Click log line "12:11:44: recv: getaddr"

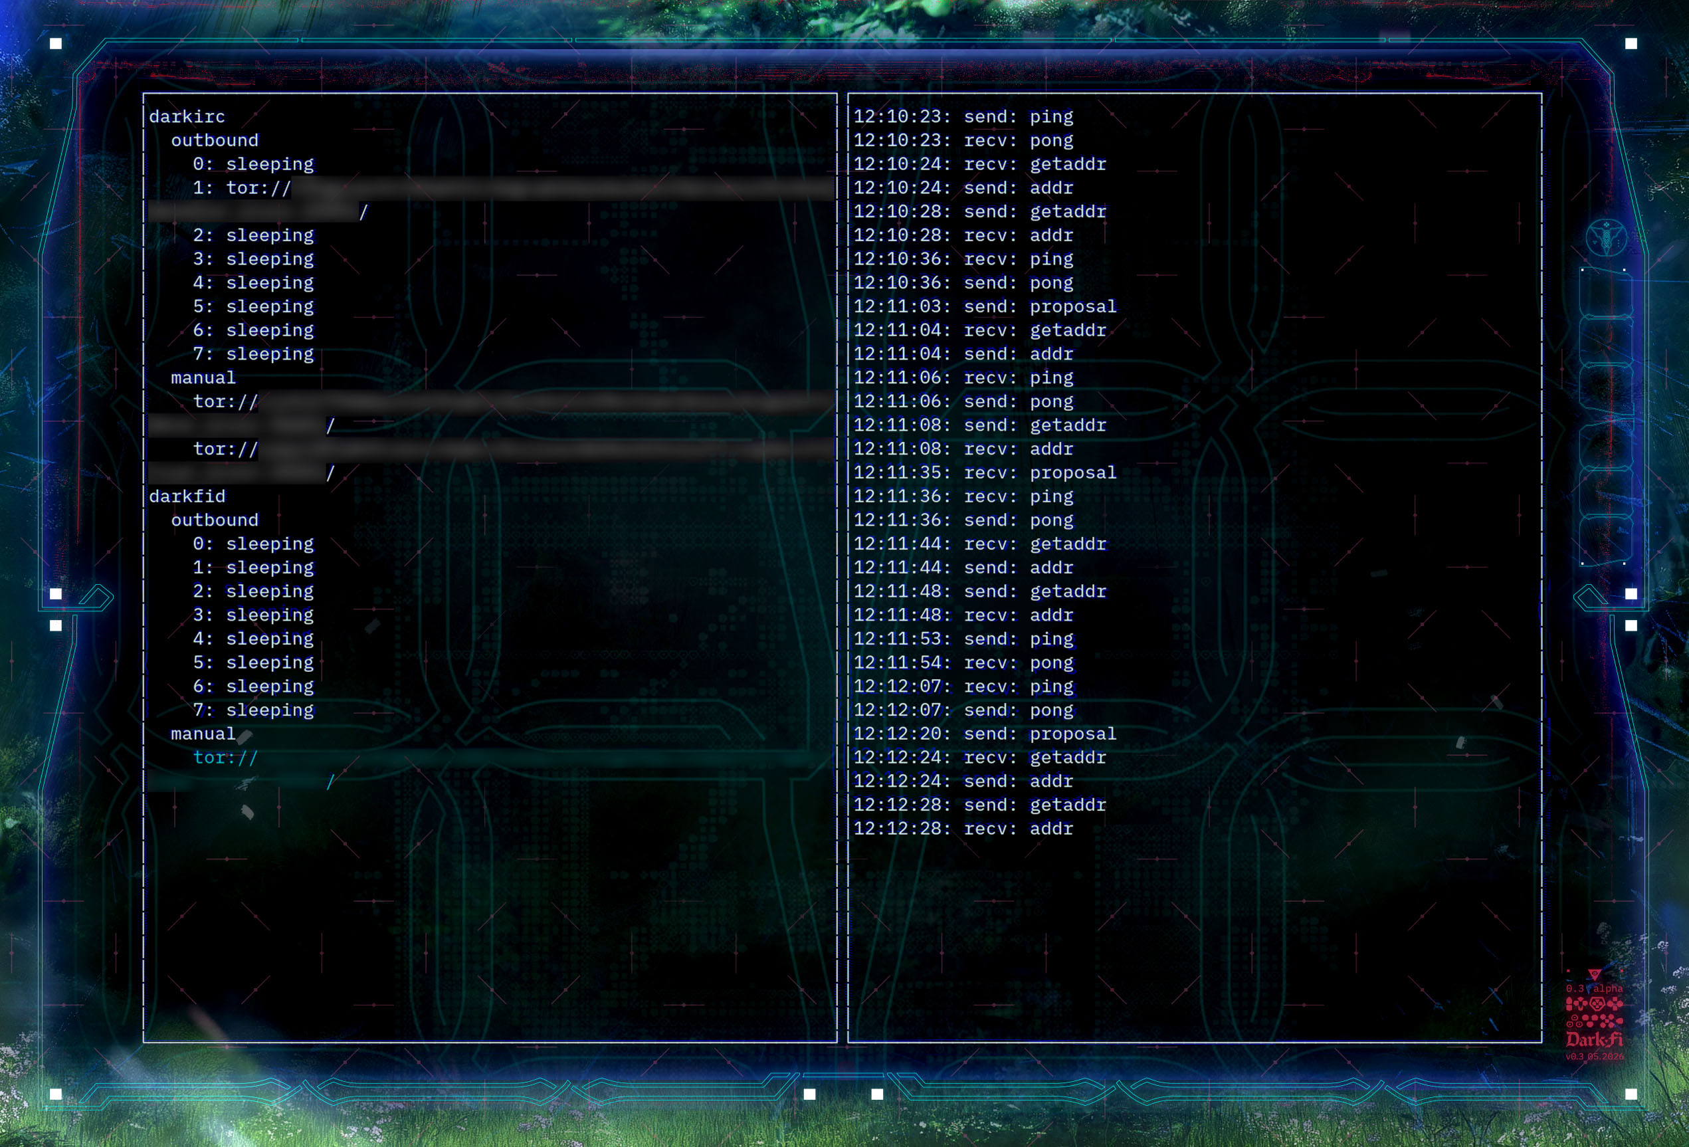pyautogui.click(x=979, y=544)
